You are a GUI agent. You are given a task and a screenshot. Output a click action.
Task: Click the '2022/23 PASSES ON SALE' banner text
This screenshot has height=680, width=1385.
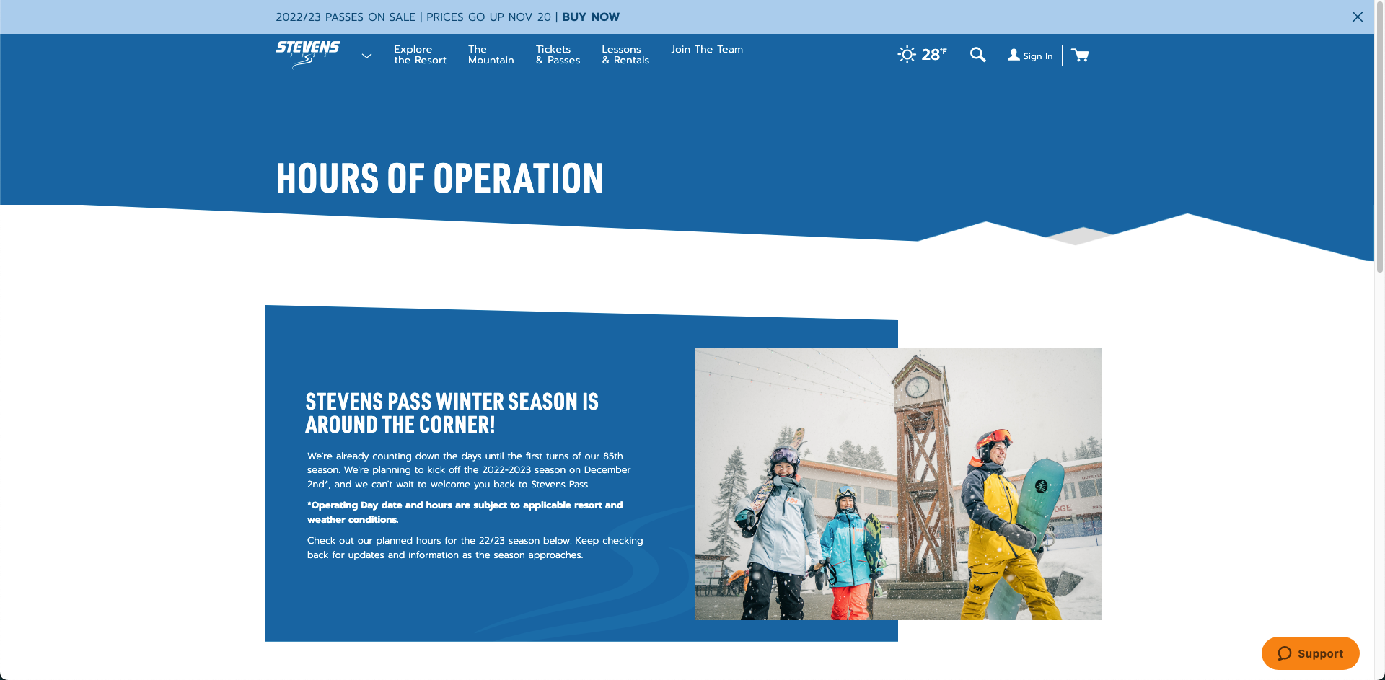coord(346,17)
